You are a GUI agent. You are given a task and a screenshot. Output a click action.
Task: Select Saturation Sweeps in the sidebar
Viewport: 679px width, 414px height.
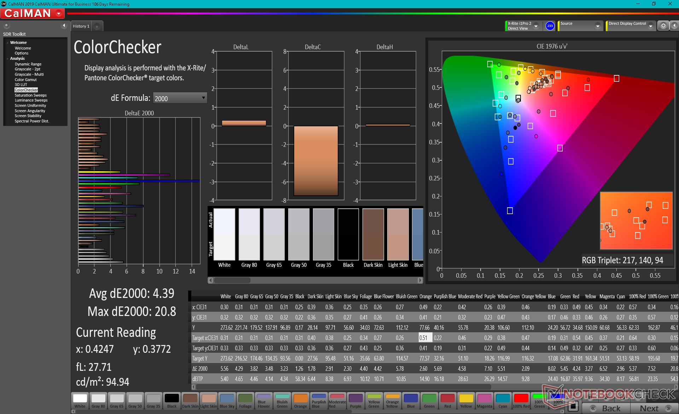(x=30, y=95)
